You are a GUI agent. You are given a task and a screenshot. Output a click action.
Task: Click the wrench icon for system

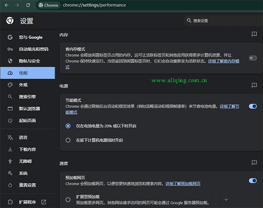tap(10, 173)
